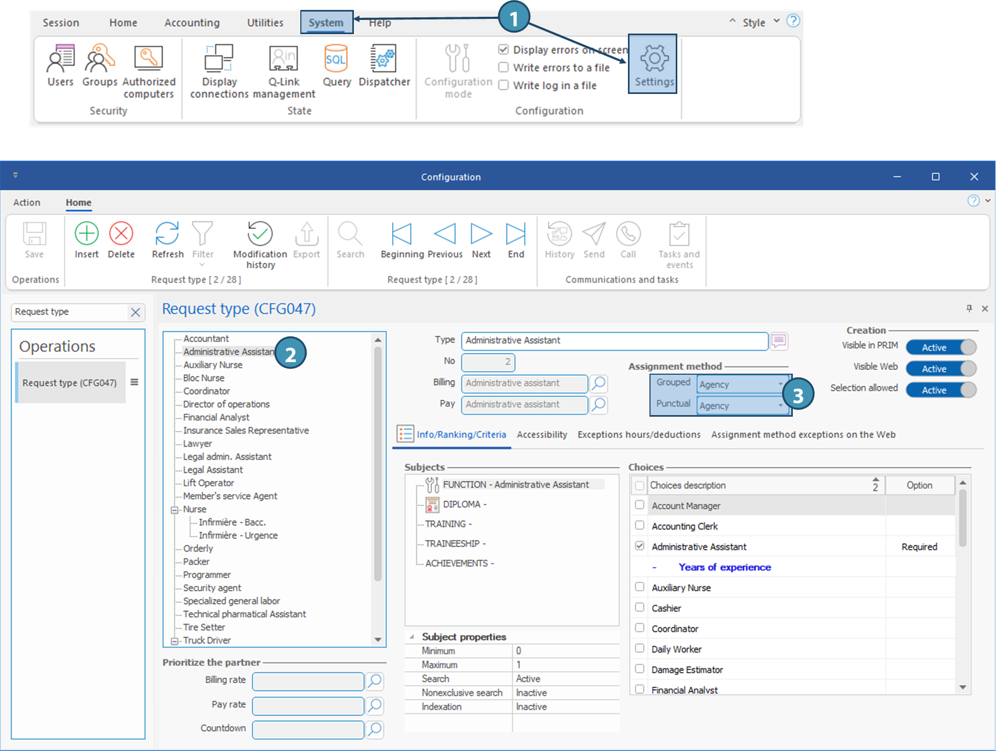Open the Grouped assignment method dropdown

(780, 384)
